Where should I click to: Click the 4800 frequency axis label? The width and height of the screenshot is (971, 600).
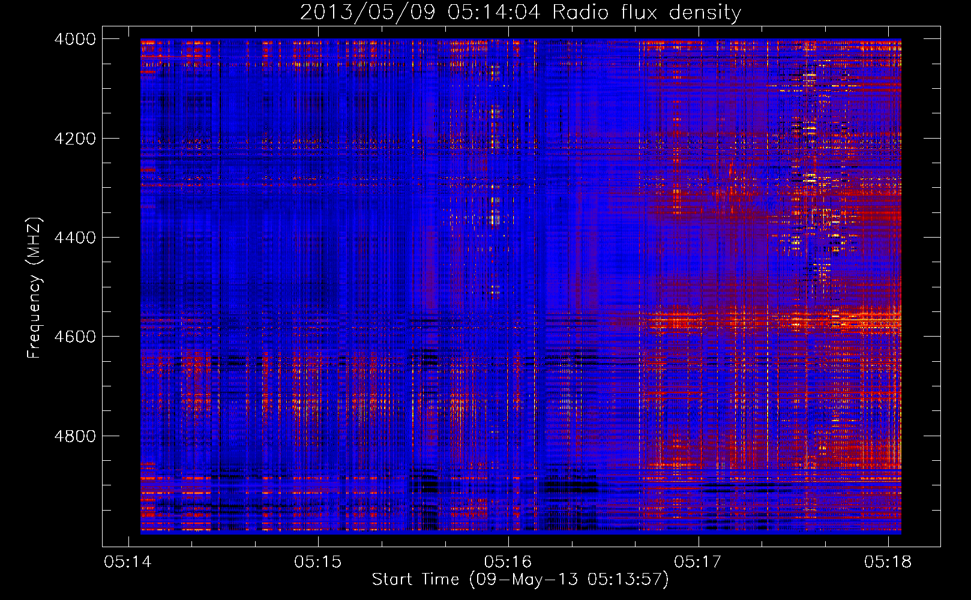pyautogui.click(x=75, y=436)
